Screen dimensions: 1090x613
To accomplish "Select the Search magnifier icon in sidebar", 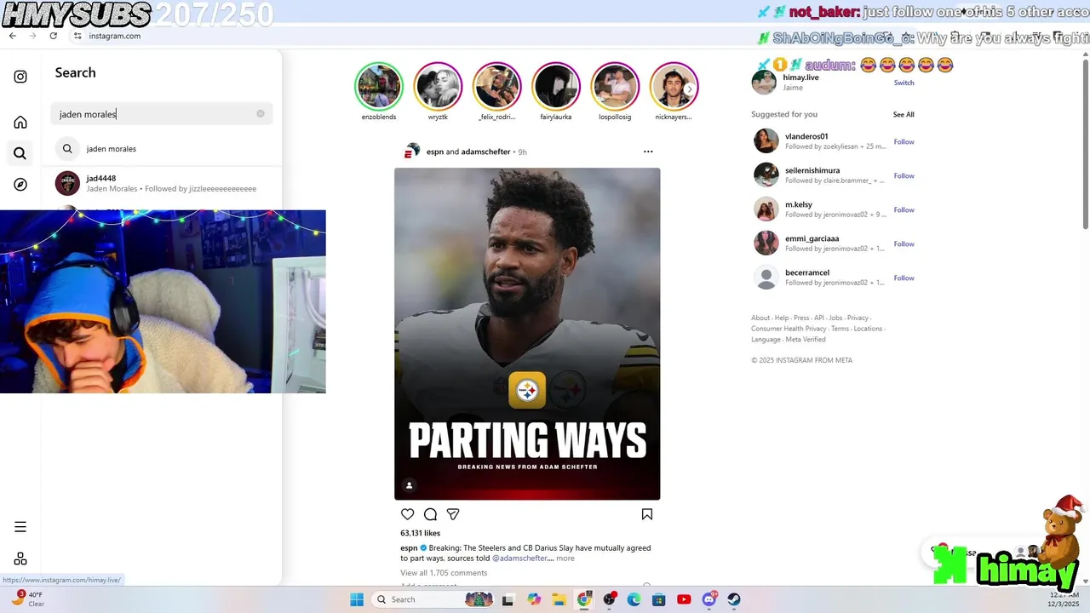I will click(20, 153).
